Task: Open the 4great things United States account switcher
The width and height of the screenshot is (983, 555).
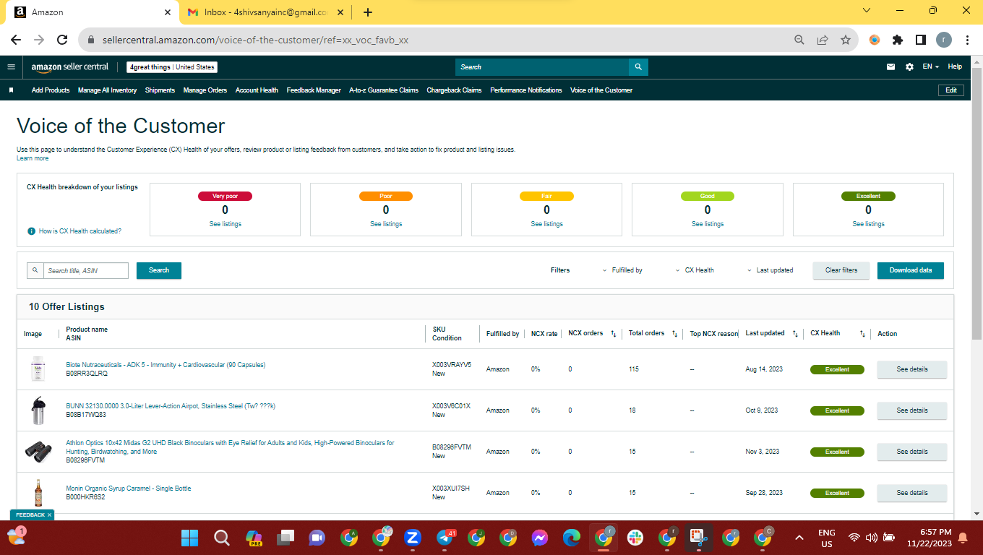Action: (172, 67)
